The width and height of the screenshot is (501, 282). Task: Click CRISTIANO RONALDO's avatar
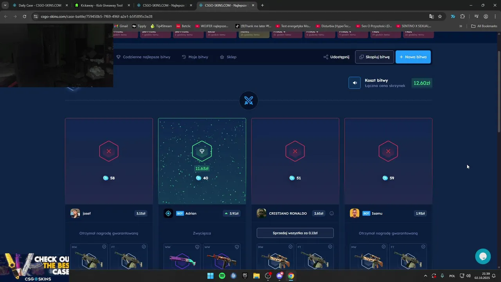(261, 213)
